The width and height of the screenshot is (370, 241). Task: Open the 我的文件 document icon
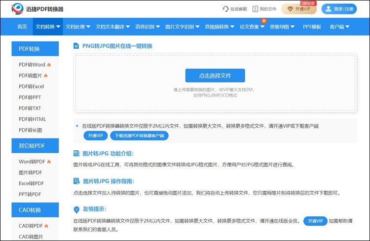tap(255, 9)
